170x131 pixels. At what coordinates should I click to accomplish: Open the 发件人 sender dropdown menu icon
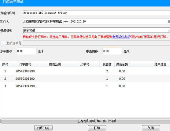[169, 21]
